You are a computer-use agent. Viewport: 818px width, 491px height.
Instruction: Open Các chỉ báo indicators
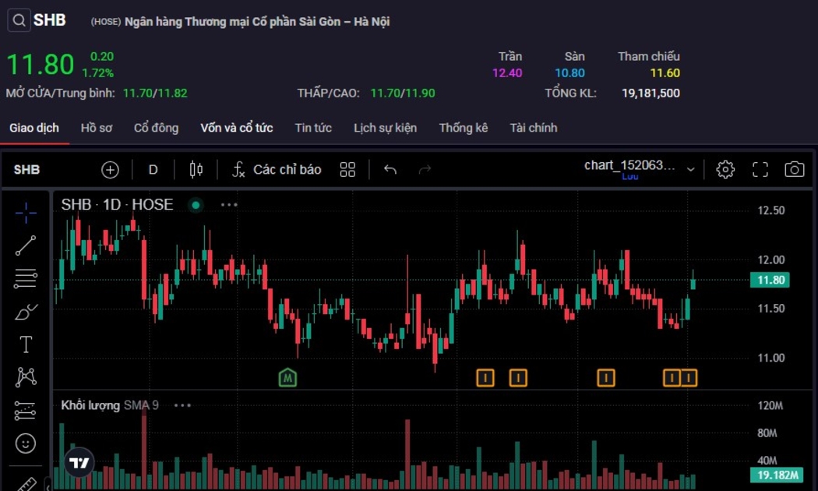coord(277,169)
